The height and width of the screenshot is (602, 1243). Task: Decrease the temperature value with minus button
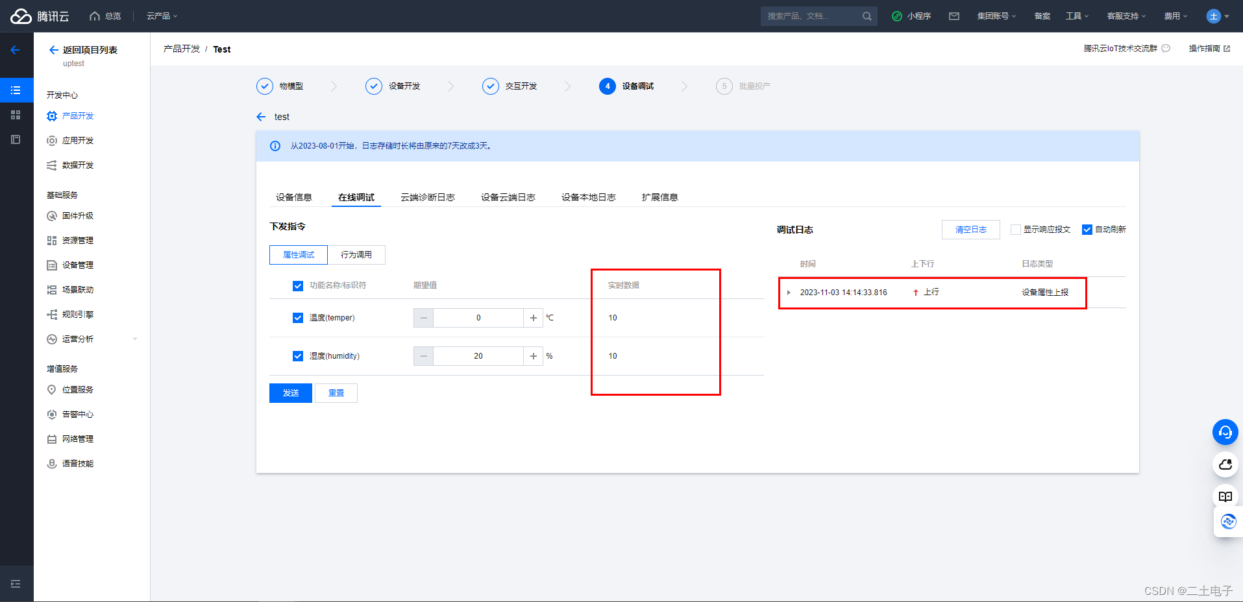coord(424,318)
